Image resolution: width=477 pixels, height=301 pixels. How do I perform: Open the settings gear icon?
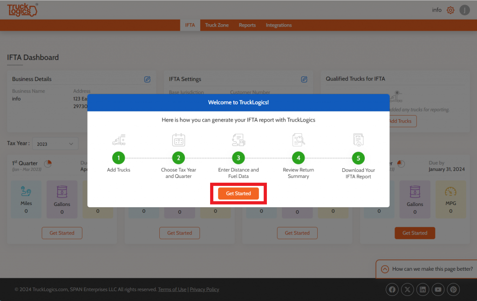click(x=450, y=10)
